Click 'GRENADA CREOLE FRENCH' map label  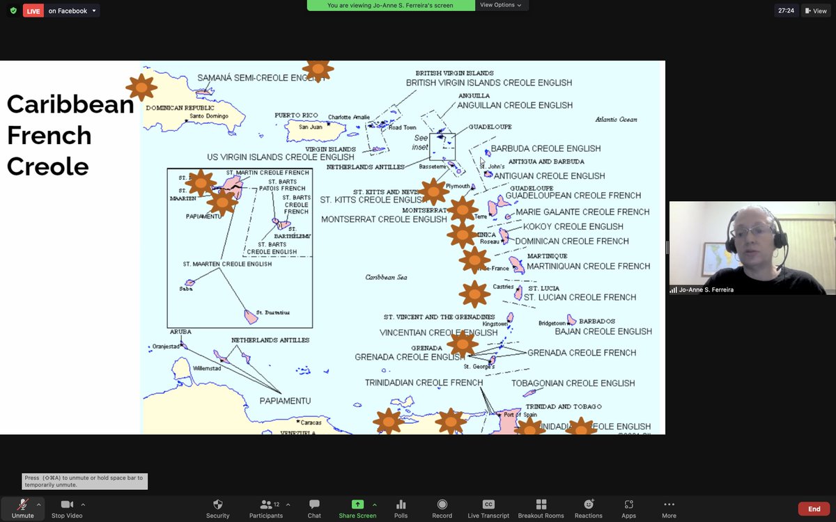(x=582, y=353)
